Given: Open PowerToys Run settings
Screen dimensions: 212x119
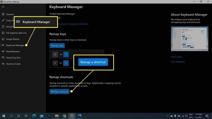Looking at the screenshot, I should pyautogui.click(x=13, y=58).
